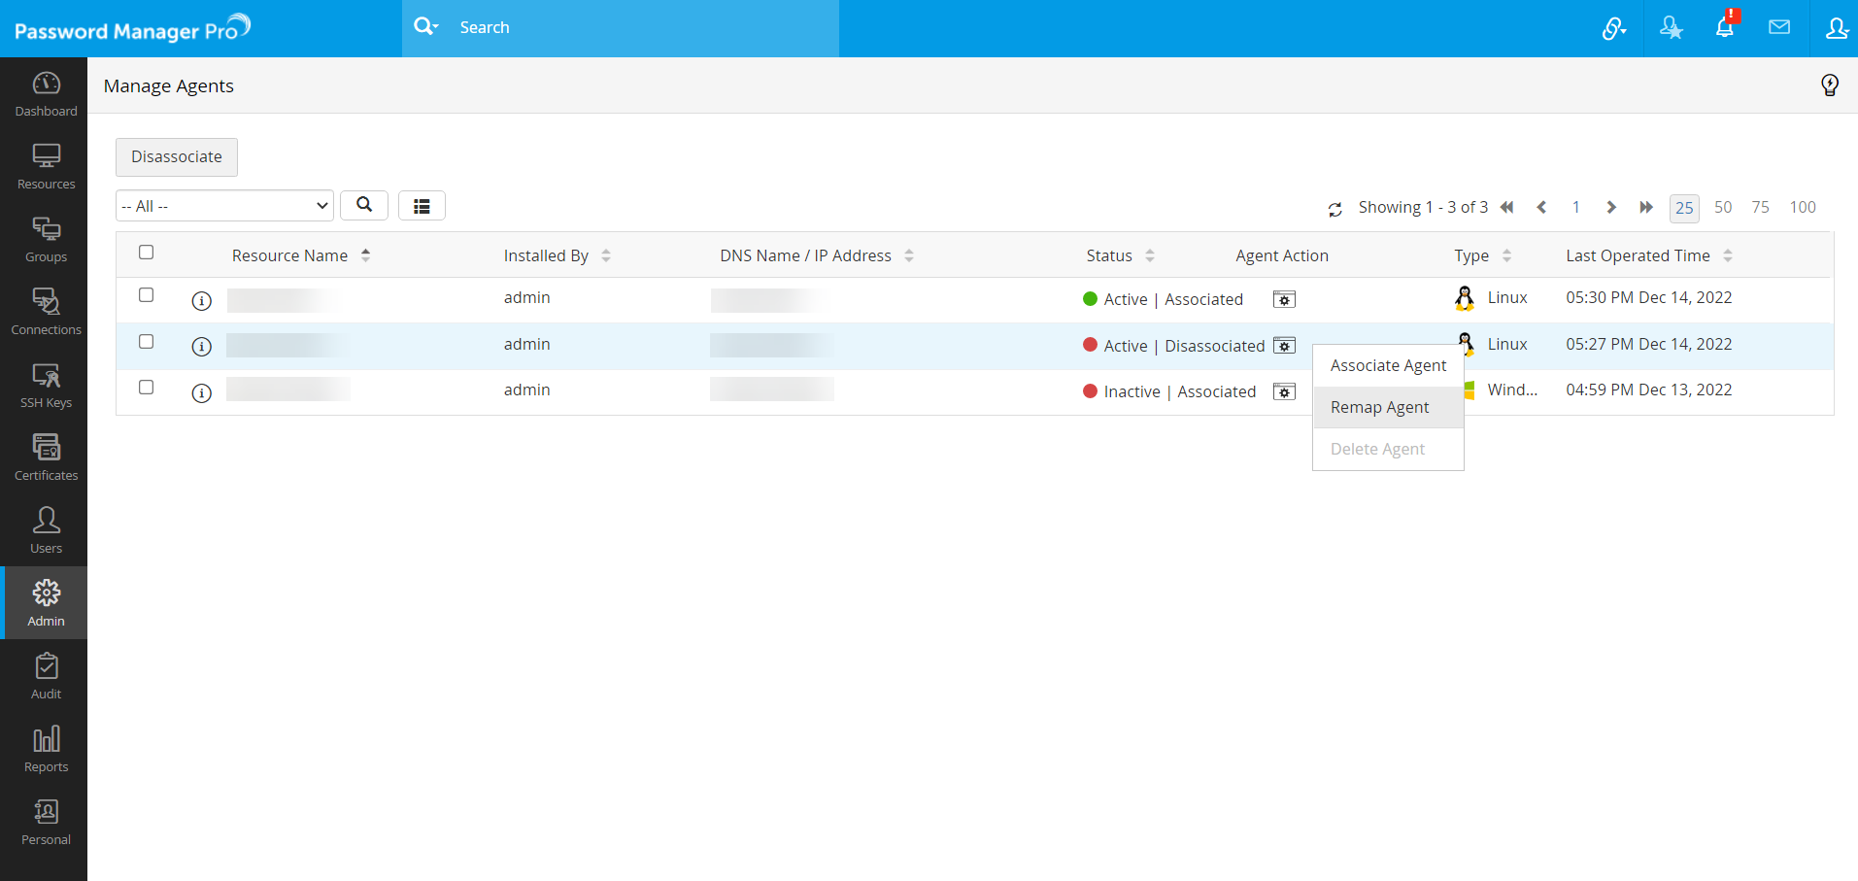1858x881 pixels.
Task: Select the checkbox for the Inactive agent row
Action: (x=147, y=388)
